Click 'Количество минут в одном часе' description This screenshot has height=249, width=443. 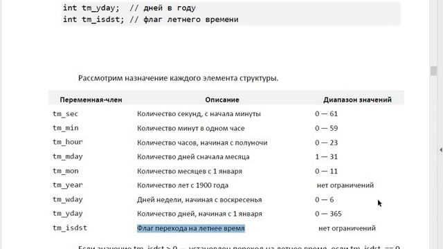click(191, 128)
